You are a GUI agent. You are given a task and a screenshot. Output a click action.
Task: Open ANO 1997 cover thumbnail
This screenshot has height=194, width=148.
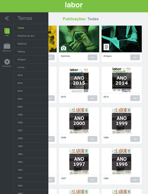click(79, 161)
